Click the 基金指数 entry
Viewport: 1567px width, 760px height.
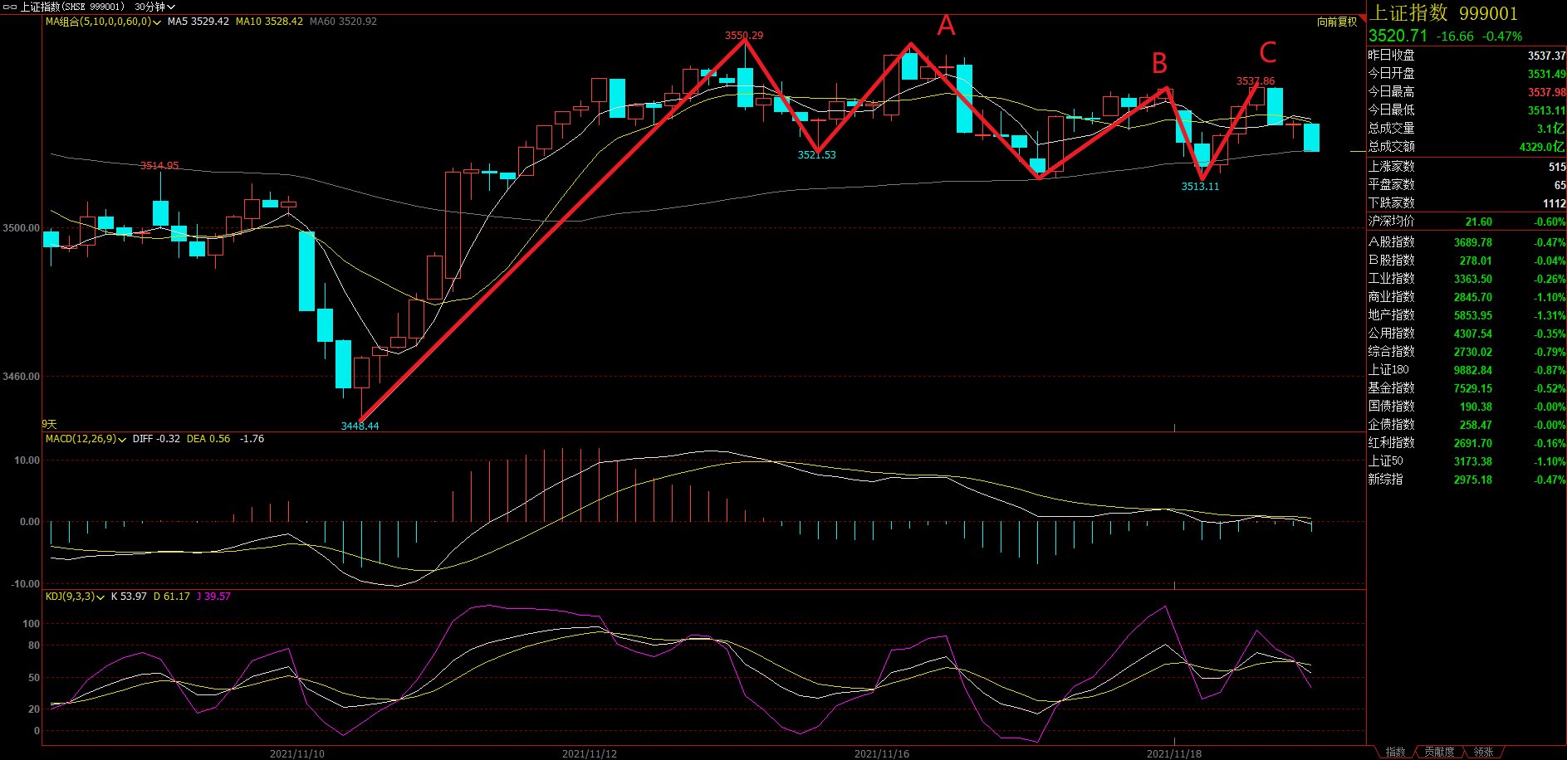click(x=1392, y=388)
